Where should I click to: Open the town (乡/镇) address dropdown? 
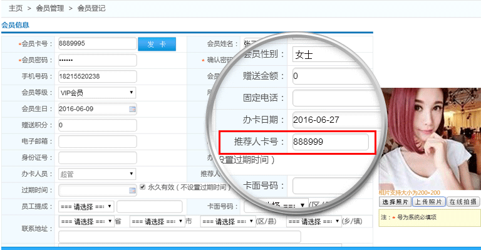314,221
